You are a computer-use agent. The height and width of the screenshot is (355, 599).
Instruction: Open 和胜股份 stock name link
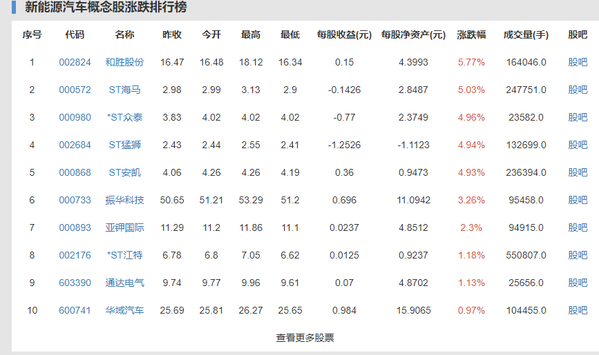click(124, 62)
